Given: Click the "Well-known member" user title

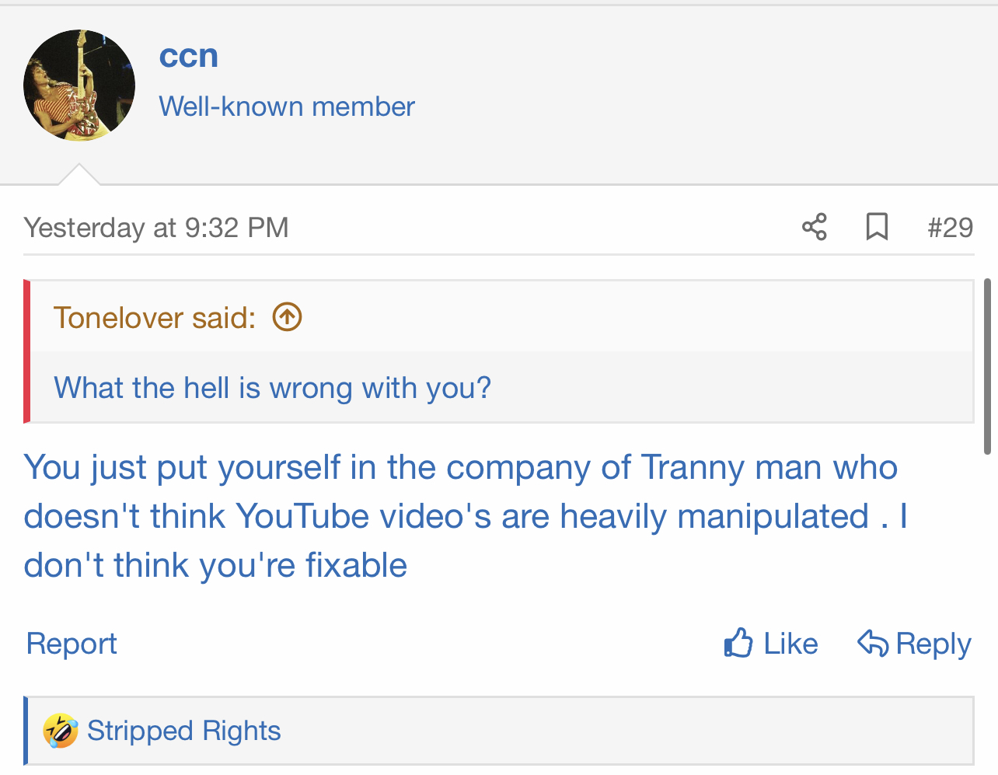Looking at the screenshot, I should 287,106.
